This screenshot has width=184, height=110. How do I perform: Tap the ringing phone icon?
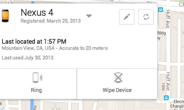click(x=37, y=78)
